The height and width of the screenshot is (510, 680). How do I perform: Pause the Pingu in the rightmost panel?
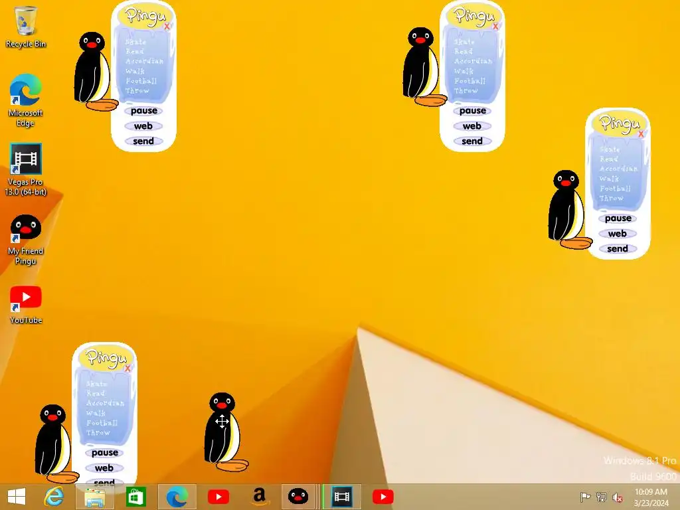[x=618, y=218]
